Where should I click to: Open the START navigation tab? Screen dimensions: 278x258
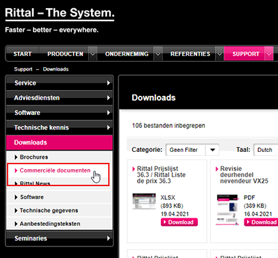(23, 54)
